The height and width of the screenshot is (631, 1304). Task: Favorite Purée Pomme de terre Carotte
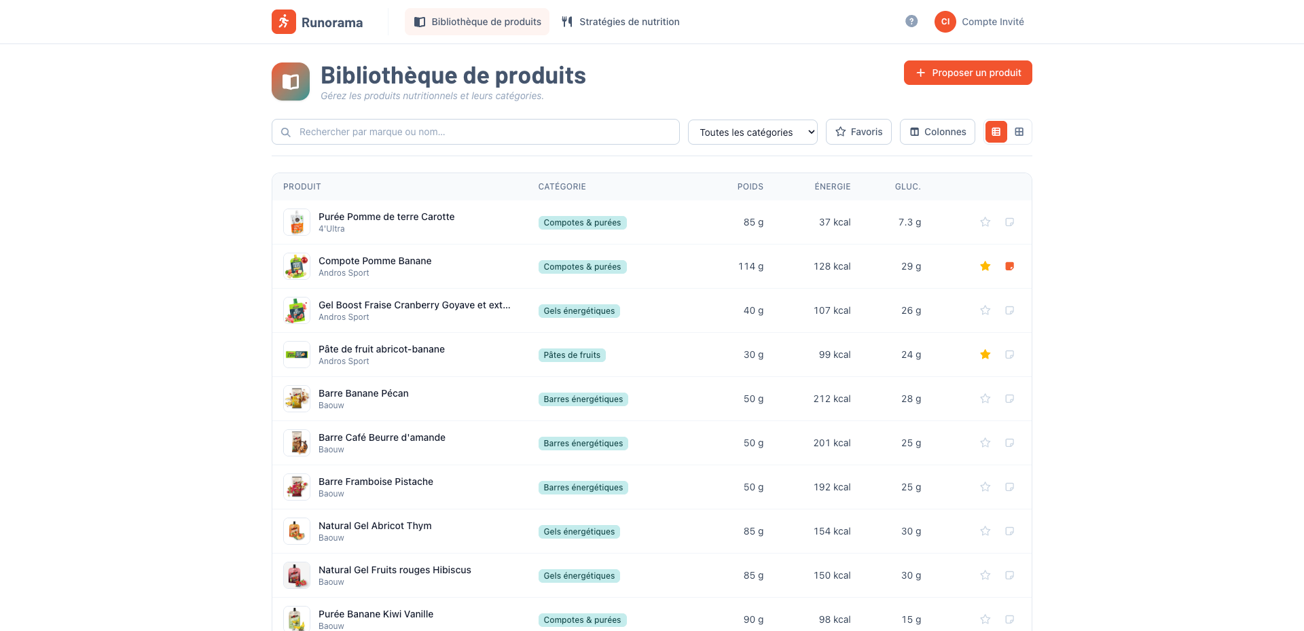click(985, 222)
